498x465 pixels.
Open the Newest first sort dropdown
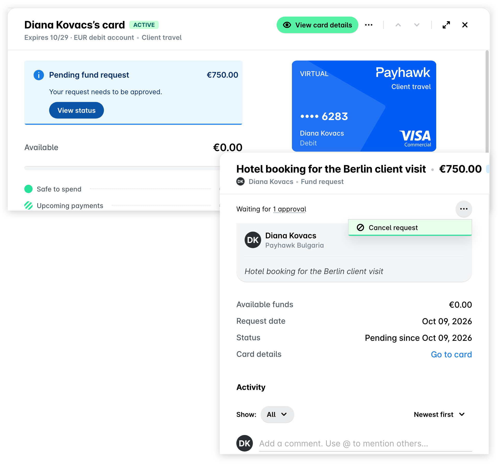(440, 415)
